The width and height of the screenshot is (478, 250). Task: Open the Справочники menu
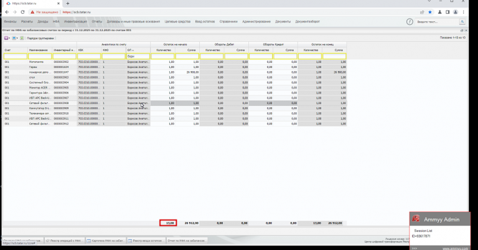[228, 22]
